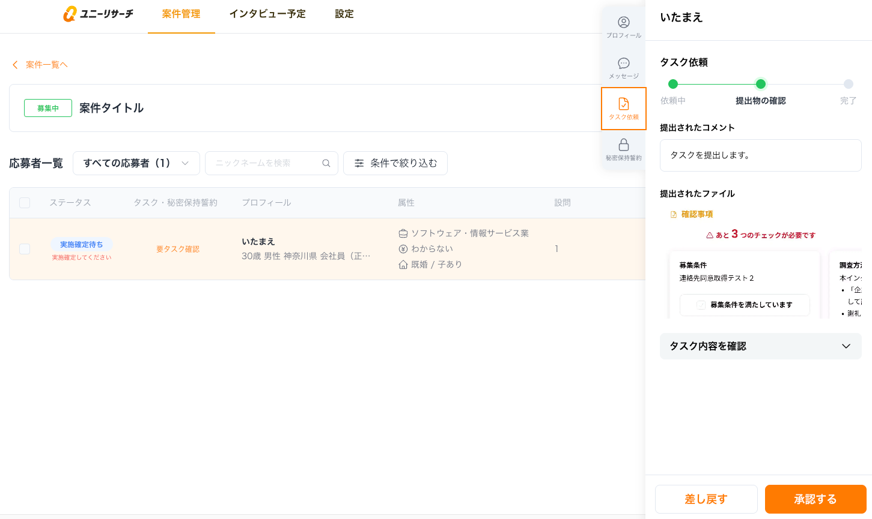Focus the ニックネームを検索 input field
872x519 pixels.
coord(264,163)
